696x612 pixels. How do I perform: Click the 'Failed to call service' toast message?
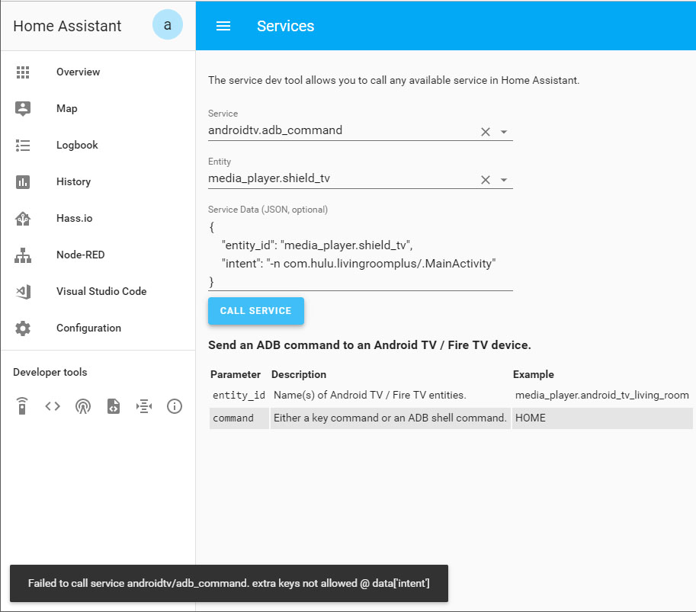(x=229, y=583)
